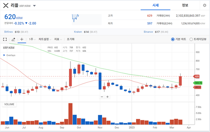Open the 차트설정 dropdown
The height and width of the screenshot is (132, 210).
click(x=45, y=39)
